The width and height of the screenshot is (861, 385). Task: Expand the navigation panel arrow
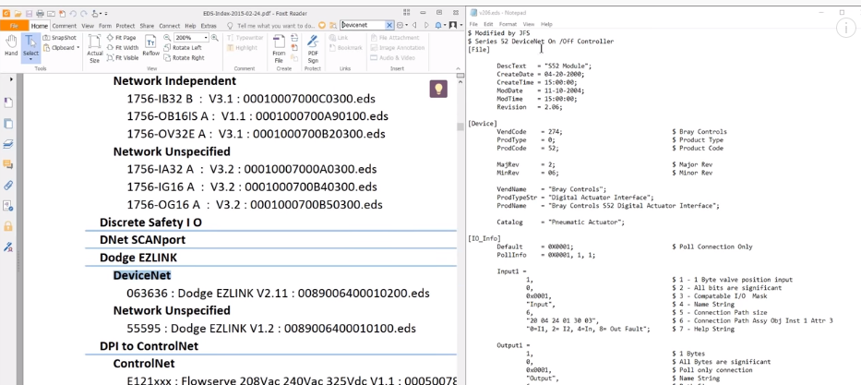pos(10,79)
